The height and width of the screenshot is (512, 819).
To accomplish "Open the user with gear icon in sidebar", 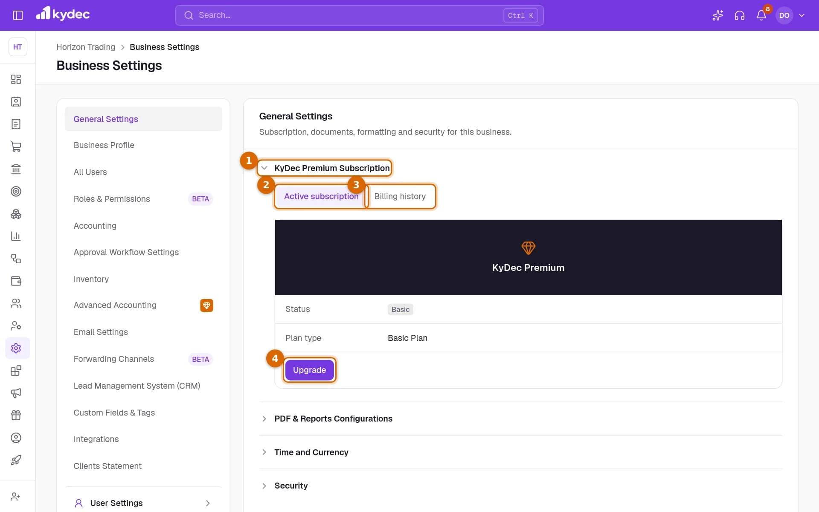I will pyautogui.click(x=16, y=326).
